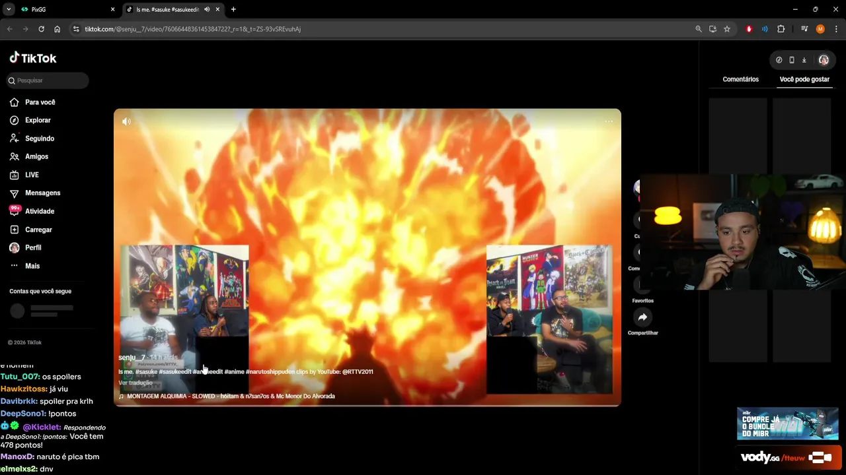Open the video's three-dot options menu
Viewport: 846px width, 475px height.
[x=609, y=121]
